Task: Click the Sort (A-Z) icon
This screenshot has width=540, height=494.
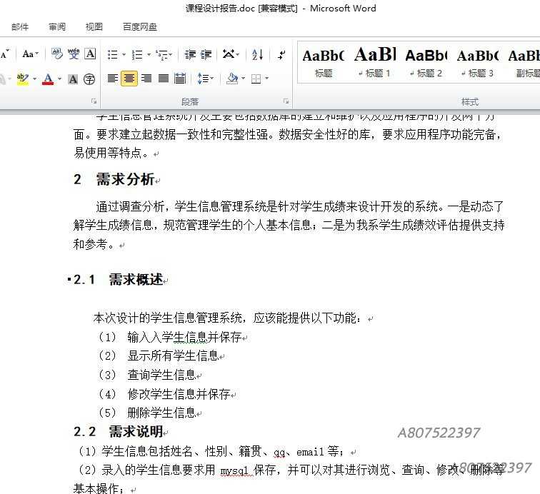Action: click(258, 54)
